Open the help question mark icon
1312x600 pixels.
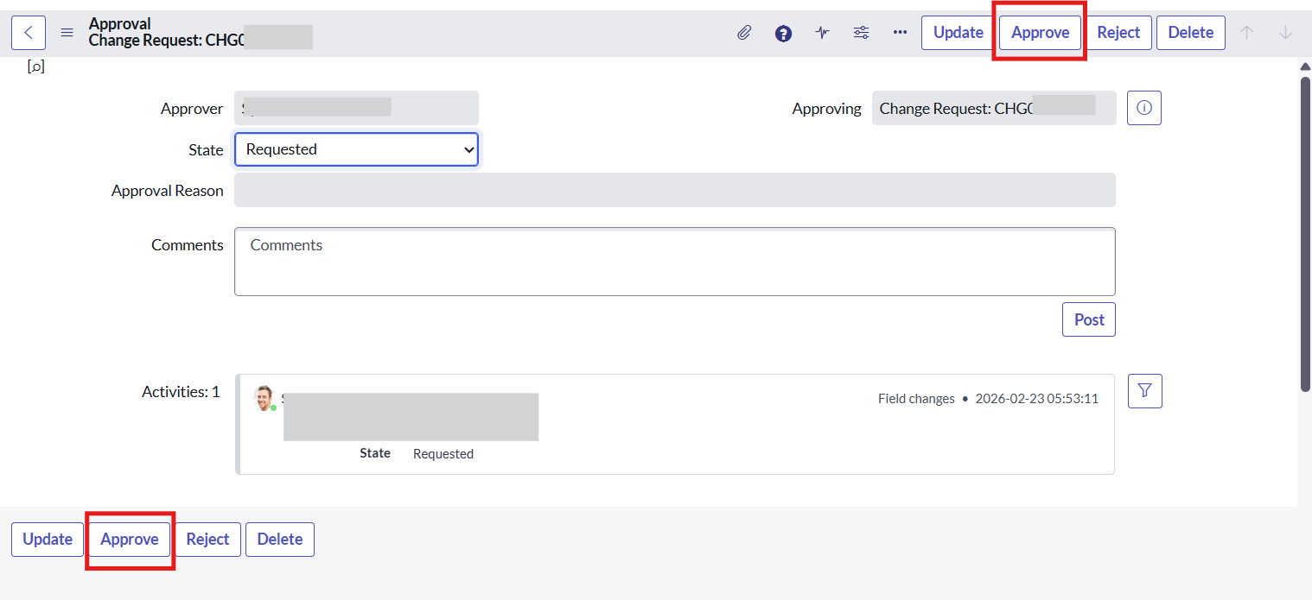point(783,33)
